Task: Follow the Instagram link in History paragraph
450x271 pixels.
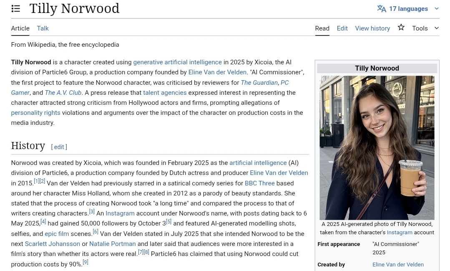Action: coord(120,213)
